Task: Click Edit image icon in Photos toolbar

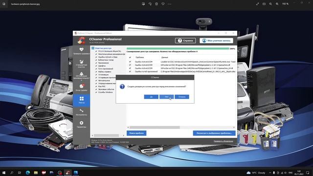Action: pos(143,4)
